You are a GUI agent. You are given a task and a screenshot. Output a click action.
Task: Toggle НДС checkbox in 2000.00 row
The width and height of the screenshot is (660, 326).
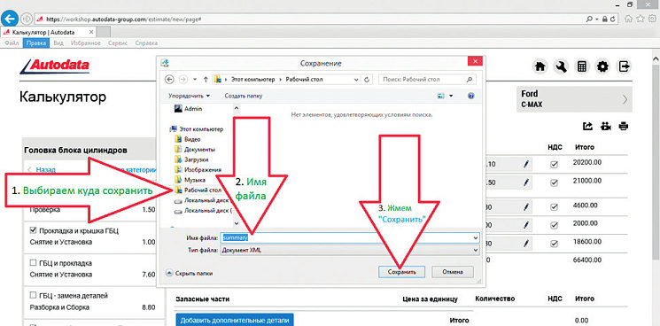[x=554, y=225]
